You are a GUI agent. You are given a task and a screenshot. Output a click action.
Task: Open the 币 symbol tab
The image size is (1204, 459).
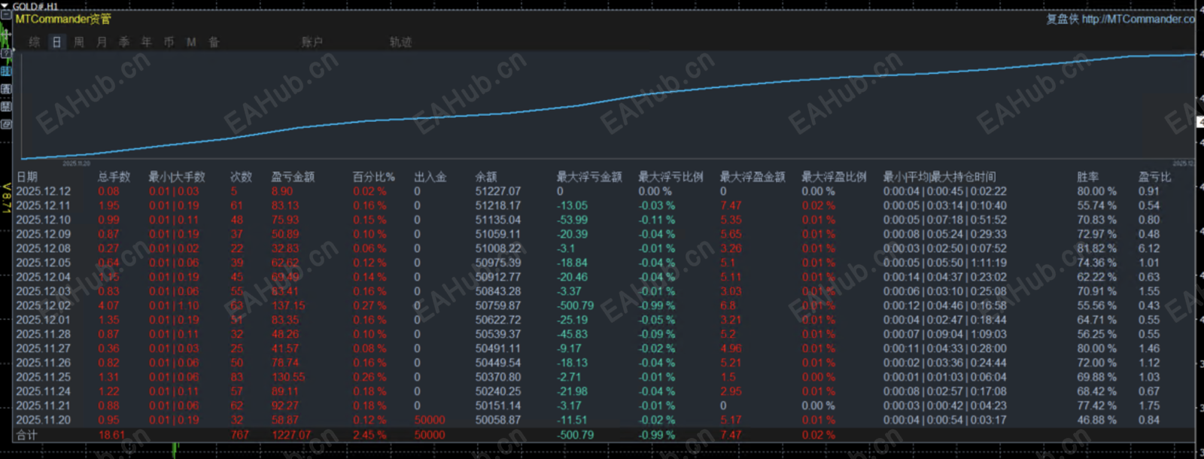(169, 42)
